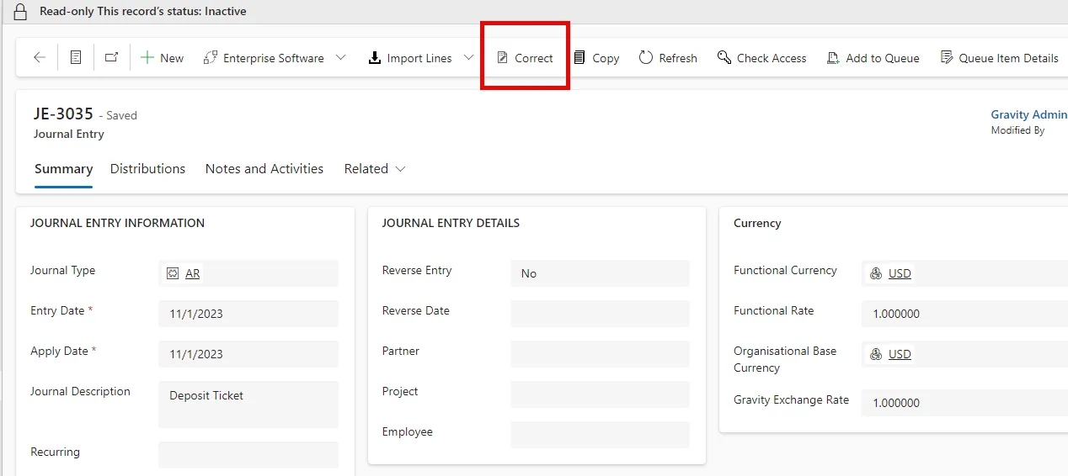The height and width of the screenshot is (476, 1068).
Task: Click the Correct button label
Action: pyautogui.click(x=534, y=58)
